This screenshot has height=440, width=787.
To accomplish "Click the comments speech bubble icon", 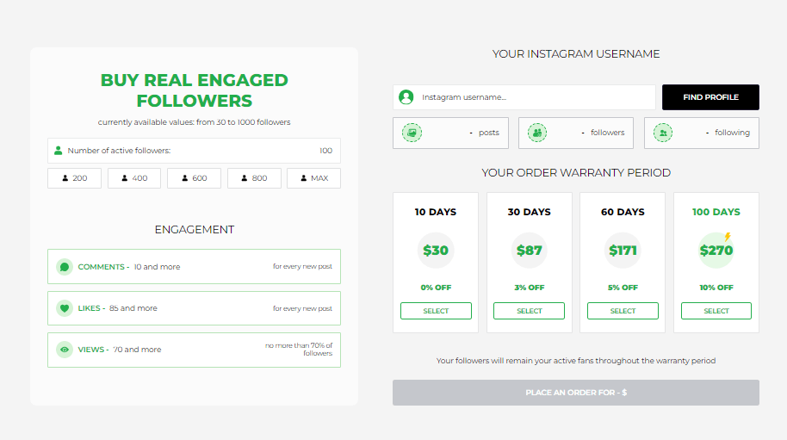I will coord(65,267).
